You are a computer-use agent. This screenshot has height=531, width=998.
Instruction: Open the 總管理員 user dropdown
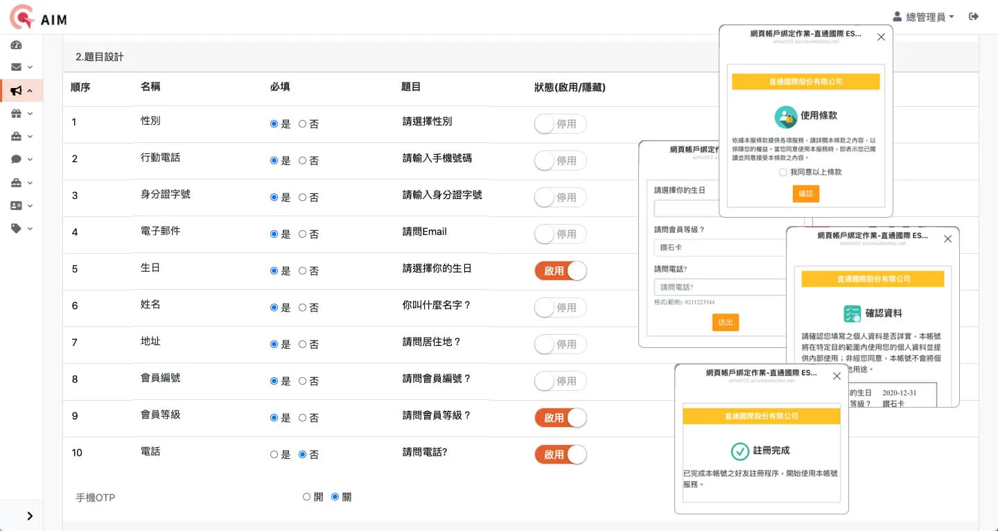(x=923, y=17)
